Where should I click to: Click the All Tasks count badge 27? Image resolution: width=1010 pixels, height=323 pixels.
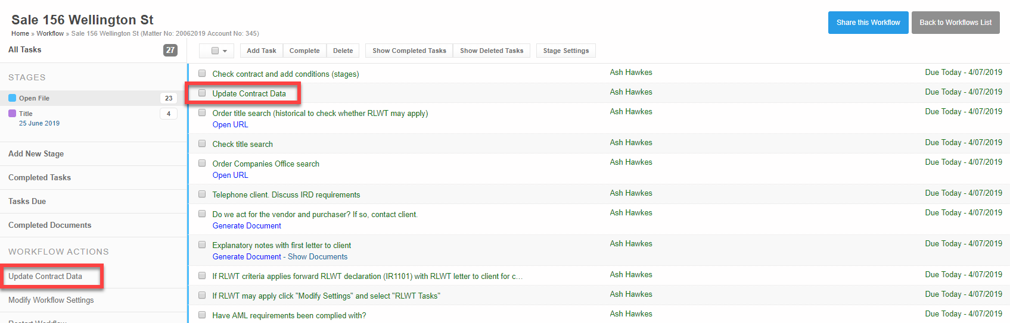[x=170, y=50]
